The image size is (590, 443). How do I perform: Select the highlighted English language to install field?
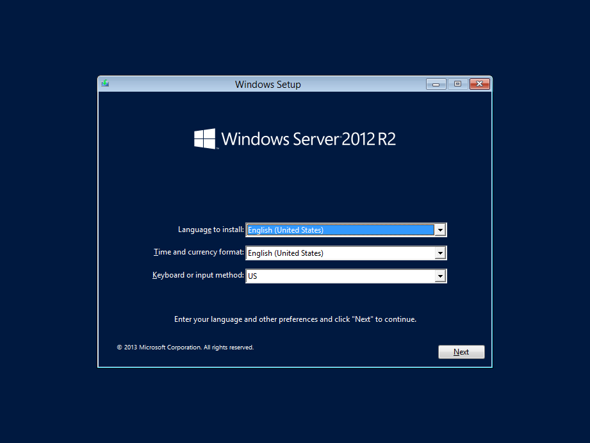pyautogui.click(x=340, y=230)
